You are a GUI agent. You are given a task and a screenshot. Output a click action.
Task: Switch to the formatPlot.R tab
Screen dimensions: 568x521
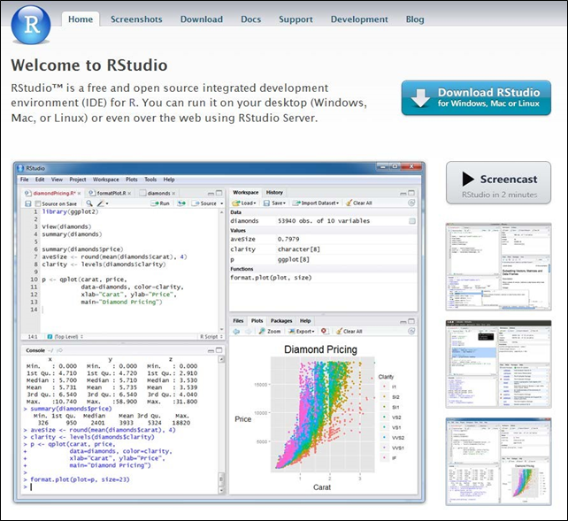pyautogui.click(x=108, y=194)
